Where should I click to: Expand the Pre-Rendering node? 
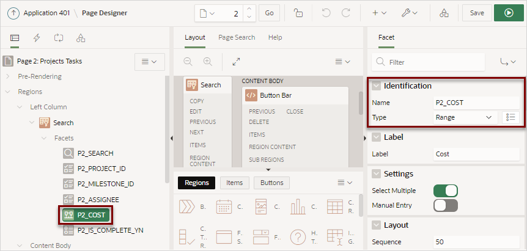[8, 76]
